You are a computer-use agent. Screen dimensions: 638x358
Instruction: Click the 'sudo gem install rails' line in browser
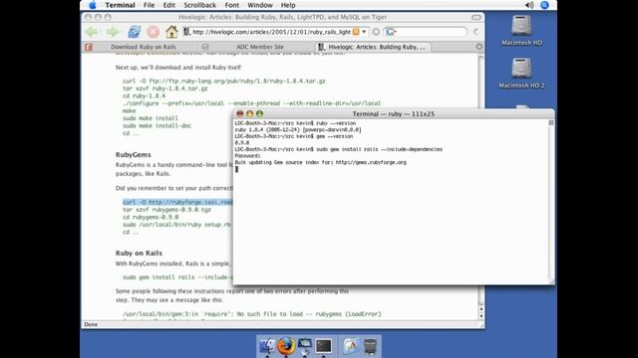pyautogui.click(x=177, y=277)
